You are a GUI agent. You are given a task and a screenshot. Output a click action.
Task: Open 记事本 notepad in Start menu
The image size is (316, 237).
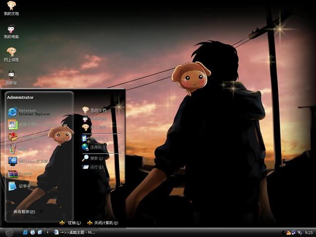pyautogui.click(x=19, y=186)
